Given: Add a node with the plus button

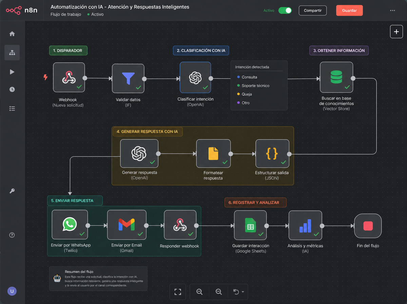Looking at the screenshot, I should pyautogui.click(x=396, y=32).
